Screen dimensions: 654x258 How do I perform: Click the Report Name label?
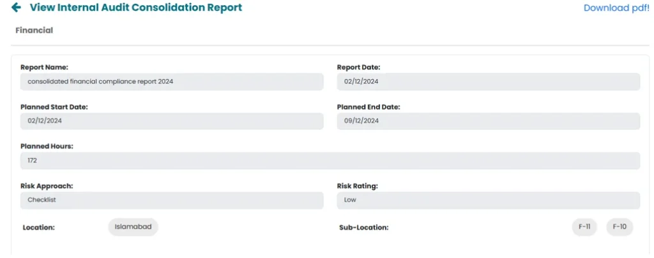(44, 67)
